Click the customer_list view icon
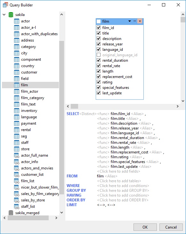This screenshot has width=186, height=234. pyautogui.click(x=17, y=175)
